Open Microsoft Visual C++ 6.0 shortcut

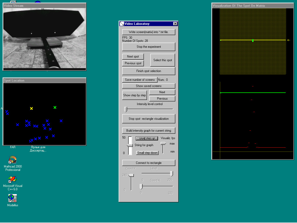coord(13,179)
